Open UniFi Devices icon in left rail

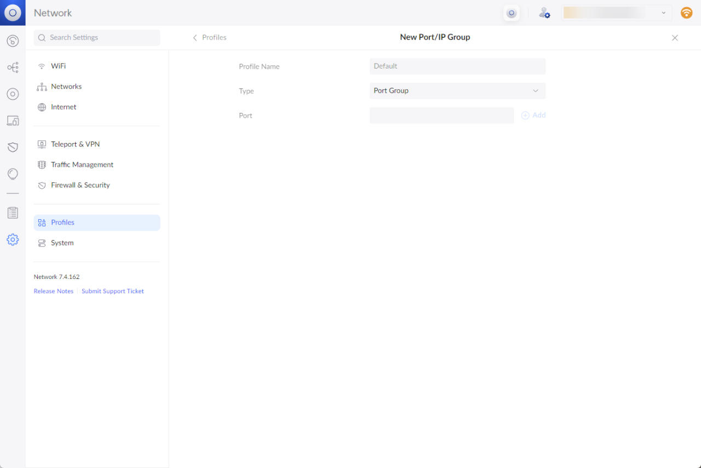13,94
